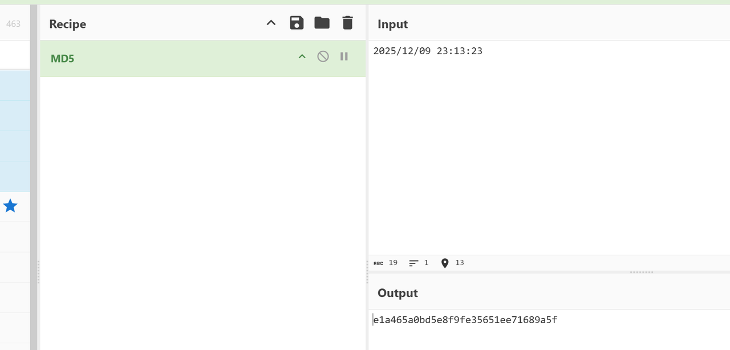Click the MD5 operation title

62,58
